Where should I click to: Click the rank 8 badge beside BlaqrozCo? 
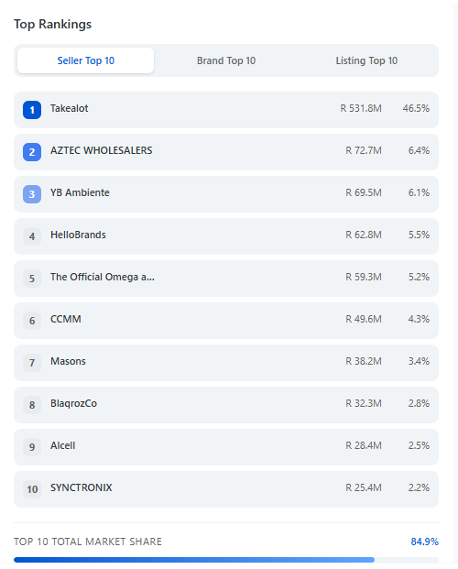tap(32, 405)
